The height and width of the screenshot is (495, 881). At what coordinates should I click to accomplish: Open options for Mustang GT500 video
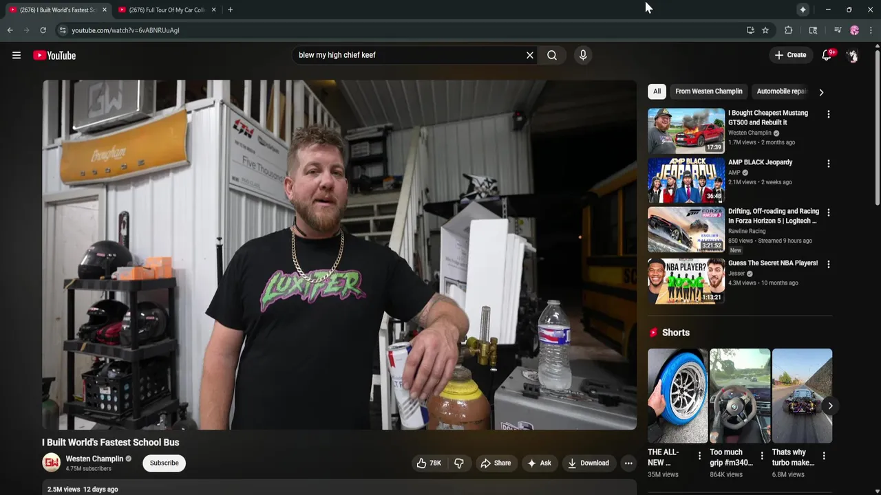(829, 114)
